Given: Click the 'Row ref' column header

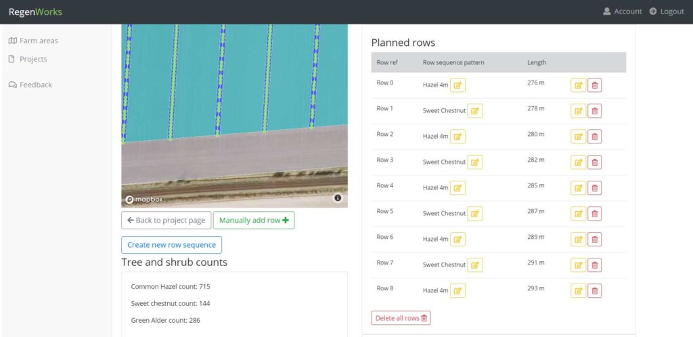Looking at the screenshot, I should tap(387, 63).
